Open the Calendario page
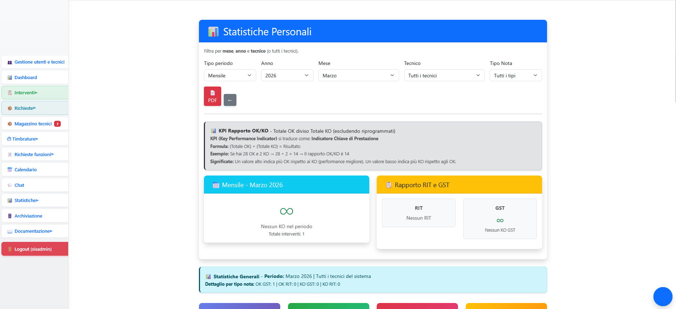This screenshot has width=676, height=309. [x=35, y=170]
